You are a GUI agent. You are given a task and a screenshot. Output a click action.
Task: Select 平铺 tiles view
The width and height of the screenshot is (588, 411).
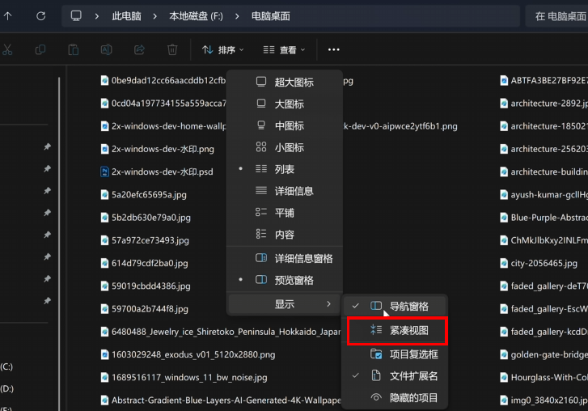[285, 213]
